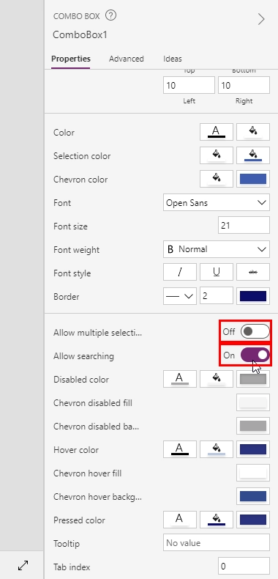Image resolution: width=278 pixels, height=579 pixels.
Task: Open the Border line style dropdown
Action: point(180,296)
